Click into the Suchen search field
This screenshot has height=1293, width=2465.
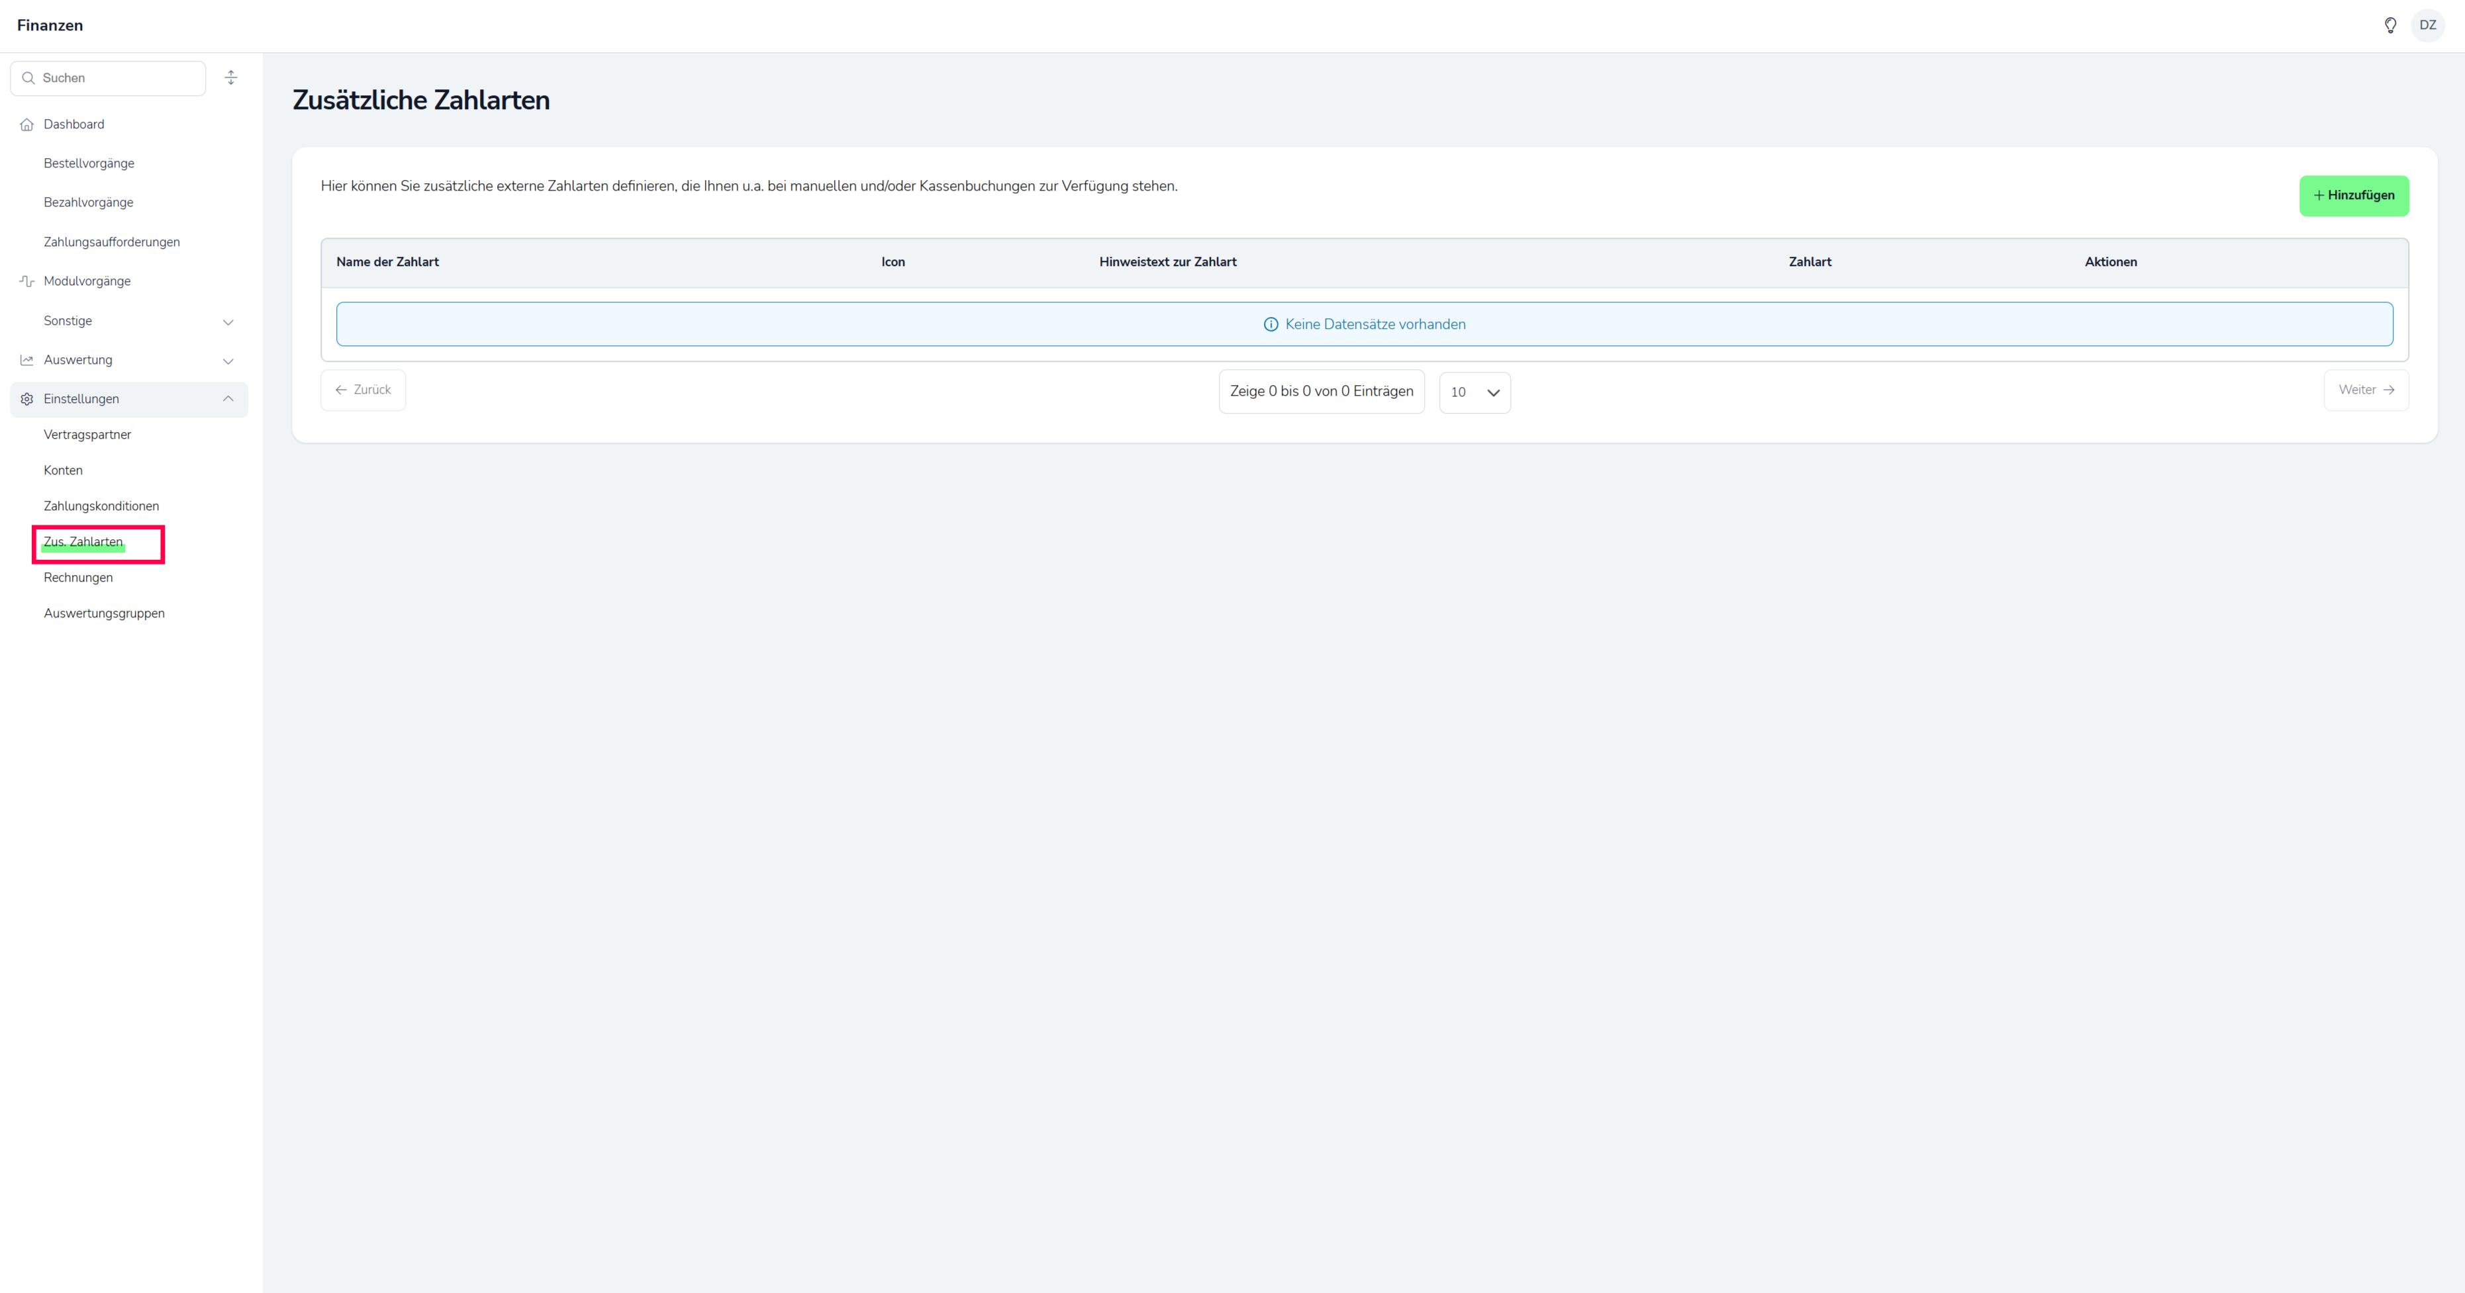120,79
